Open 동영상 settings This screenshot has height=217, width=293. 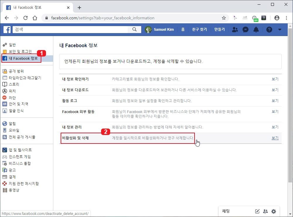pos(14,190)
